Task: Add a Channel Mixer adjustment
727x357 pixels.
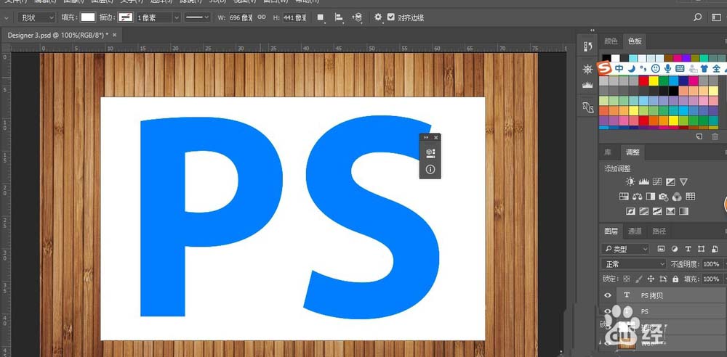Action: point(677,197)
